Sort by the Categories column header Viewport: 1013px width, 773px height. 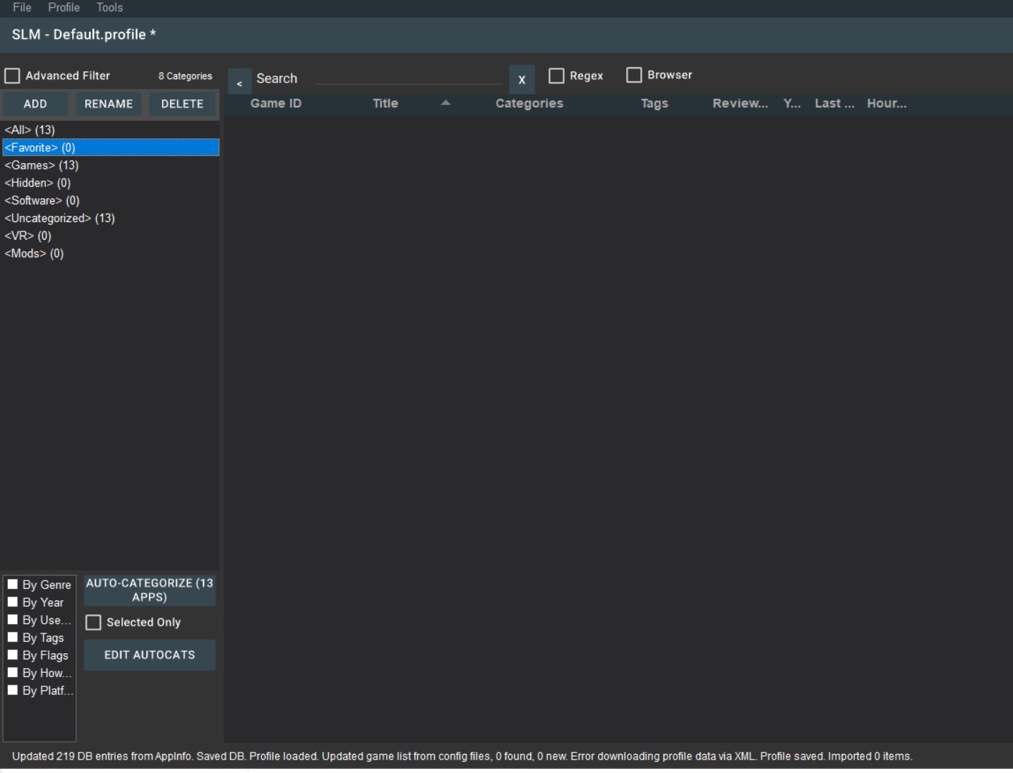(x=529, y=104)
